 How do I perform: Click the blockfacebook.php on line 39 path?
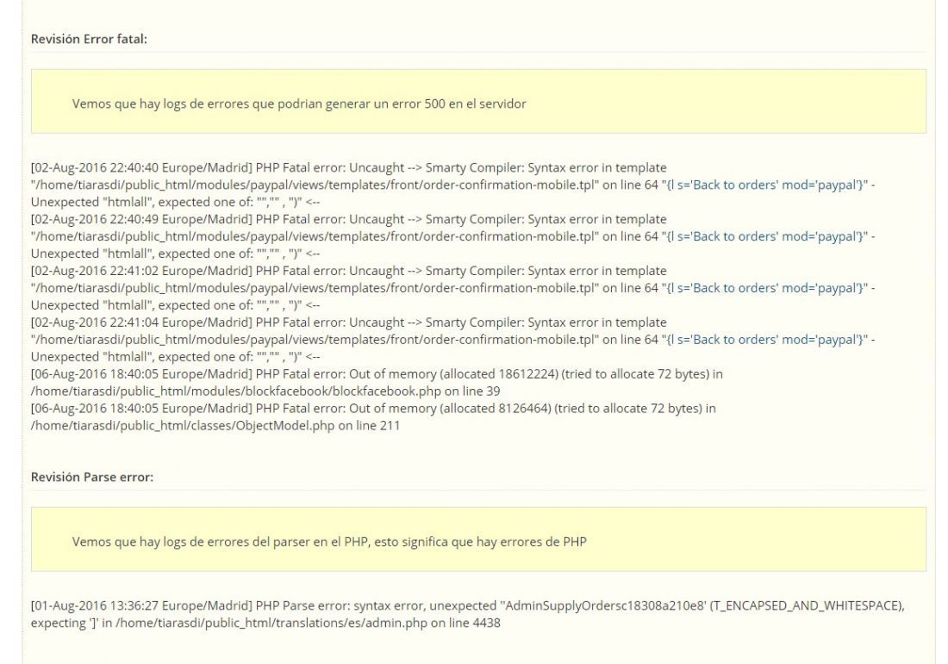(x=265, y=392)
